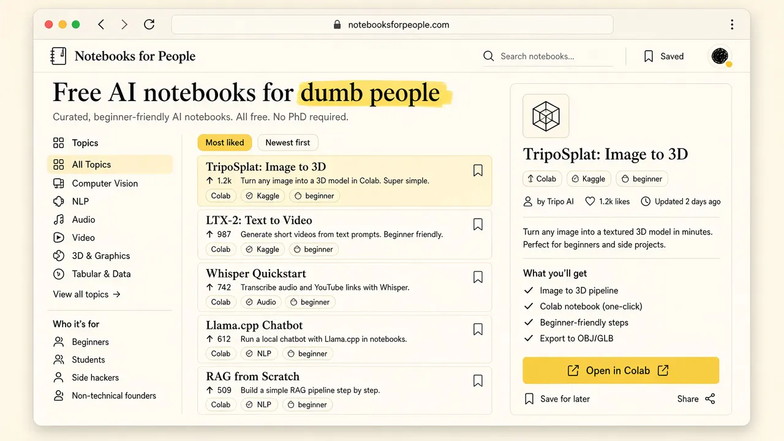Click the search magnifier icon
Image resolution: width=784 pixels, height=441 pixels.
(489, 56)
